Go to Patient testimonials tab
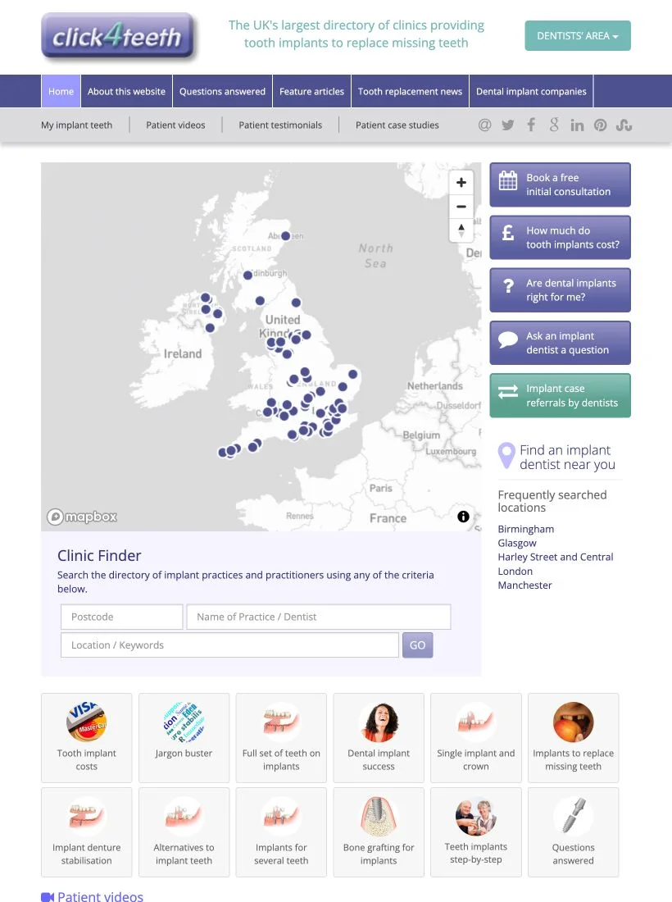 point(280,125)
